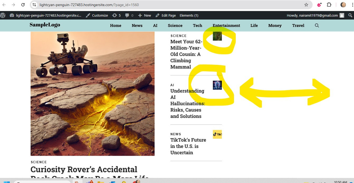Open the updates icon showing 5
The height and width of the screenshot is (183, 354).
pyautogui.click(x=116, y=15)
